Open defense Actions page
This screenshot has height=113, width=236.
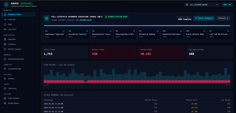pyautogui.click(x=19, y=78)
